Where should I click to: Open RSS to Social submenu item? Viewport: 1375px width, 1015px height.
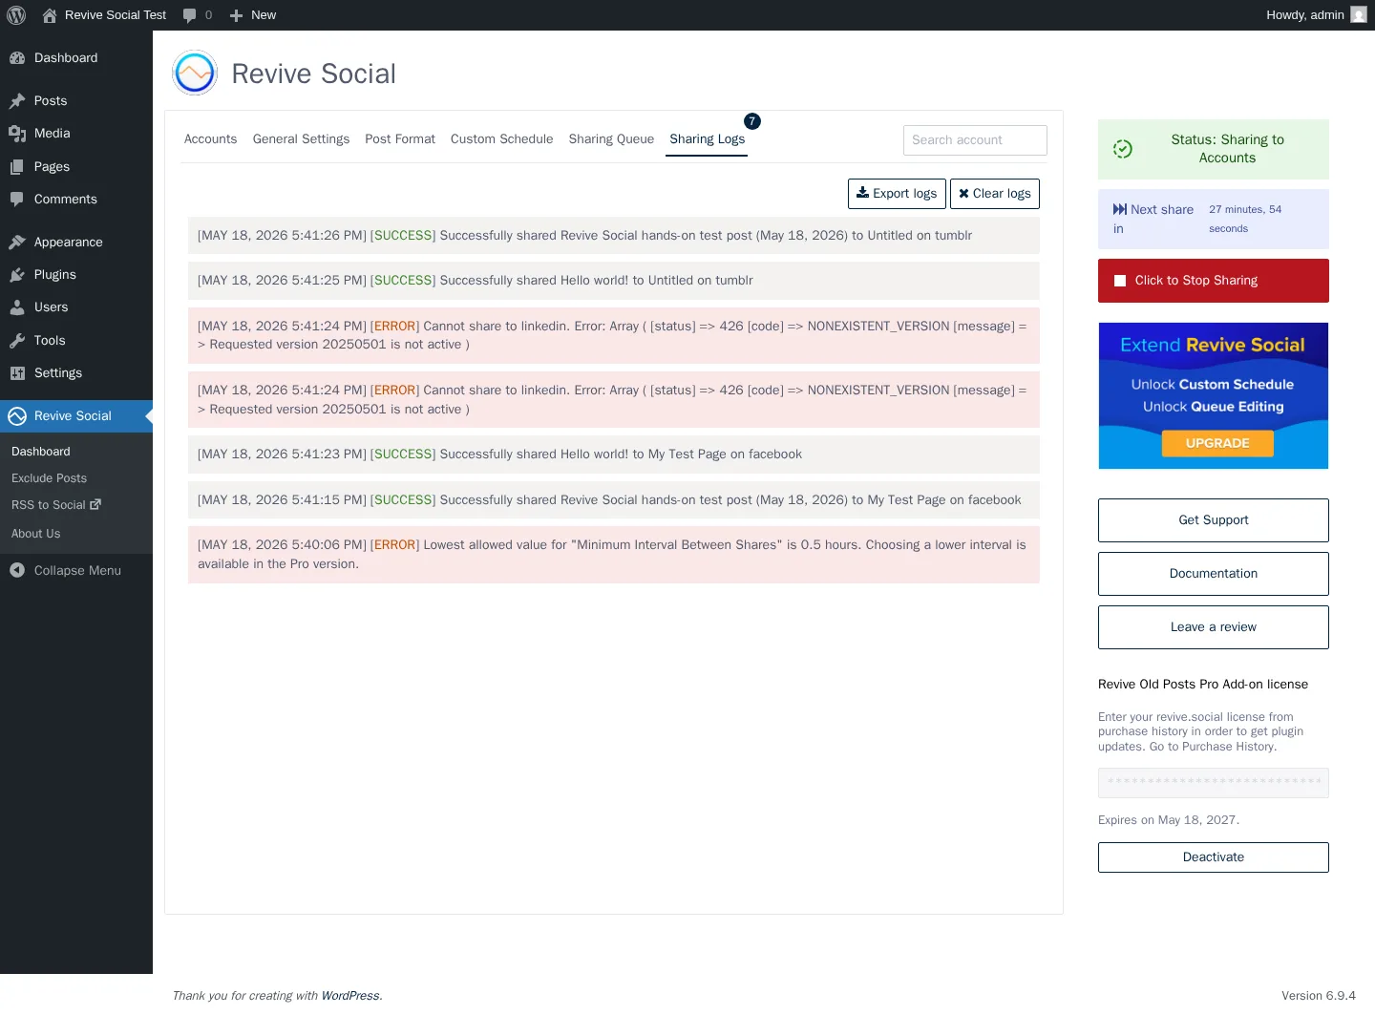point(48,505)
